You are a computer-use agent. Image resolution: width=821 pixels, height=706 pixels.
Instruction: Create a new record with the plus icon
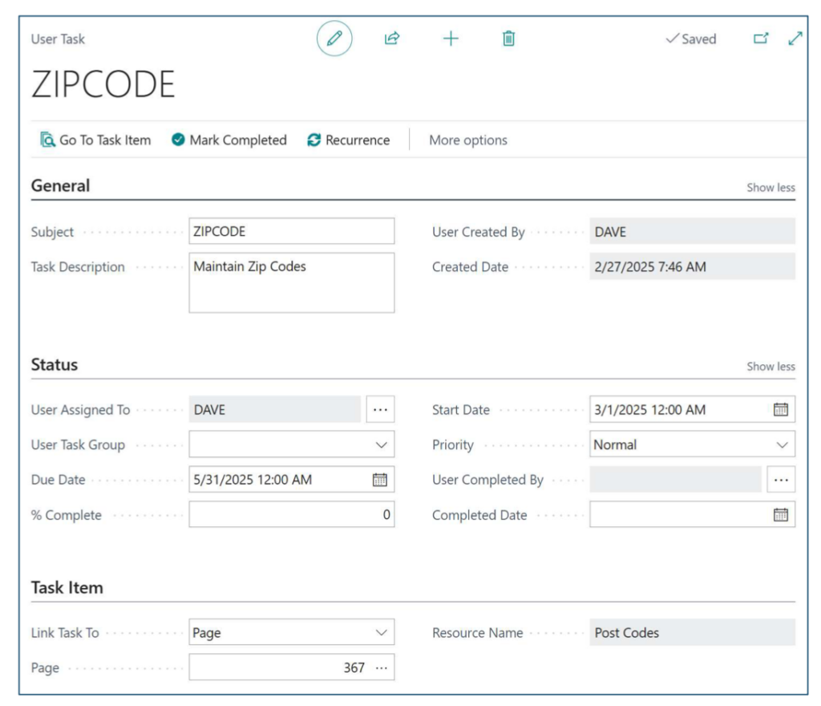pos(450,39)
